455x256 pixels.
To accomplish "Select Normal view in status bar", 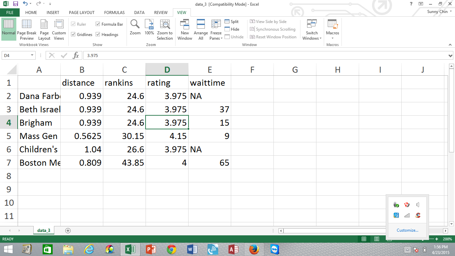I will click(x=364, y=239).
